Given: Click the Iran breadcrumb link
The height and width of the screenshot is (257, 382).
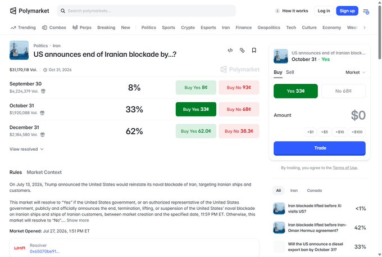Looking at the screenshot, I should tap(57, 46).
